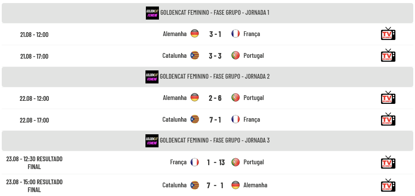Open TV live icon for Catalunha vs Portugal

[388, 55]
